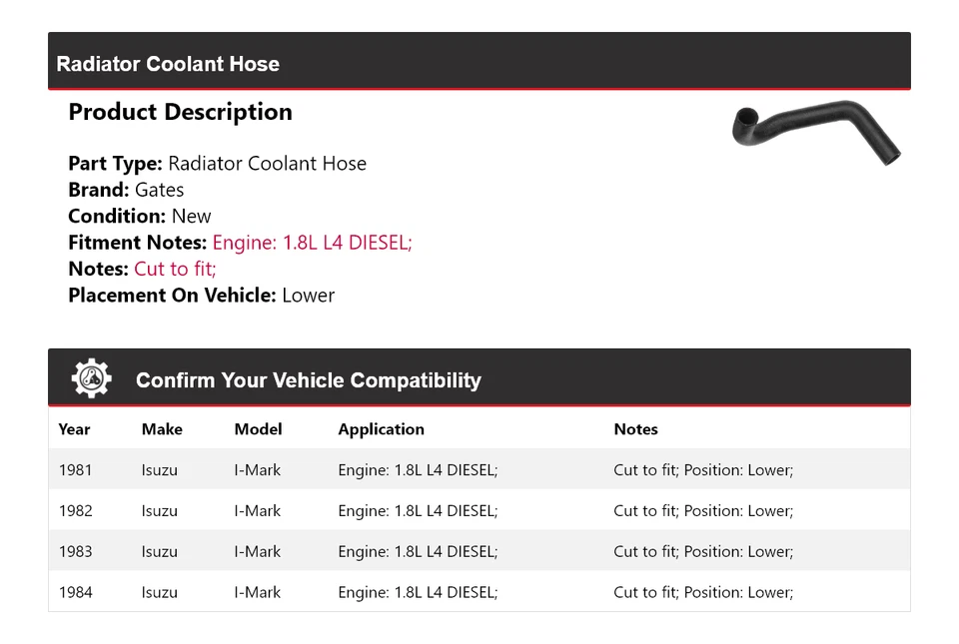The width and height of the screenshot is (959, 644).
Task: Click the 'Radiator Coolant Hose' dark header title
Action: tap(168, 64)
